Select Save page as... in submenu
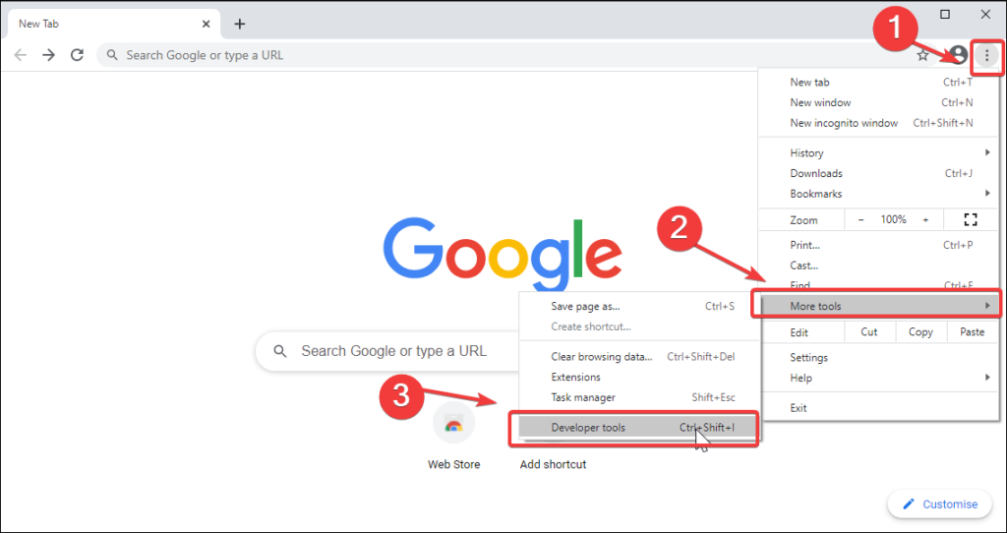Image resolution: width=1007 pixels, height=533 pixels. click(639, 306)
